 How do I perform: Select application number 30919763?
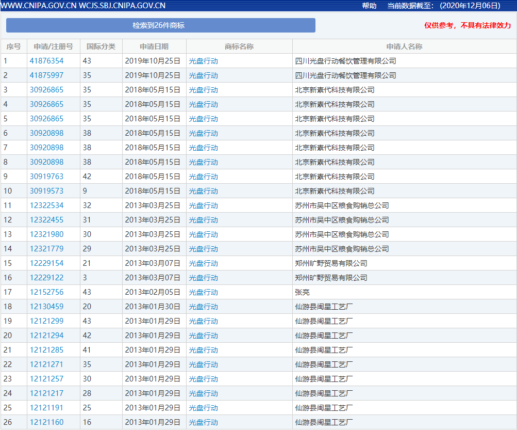(x=46, y=177)
